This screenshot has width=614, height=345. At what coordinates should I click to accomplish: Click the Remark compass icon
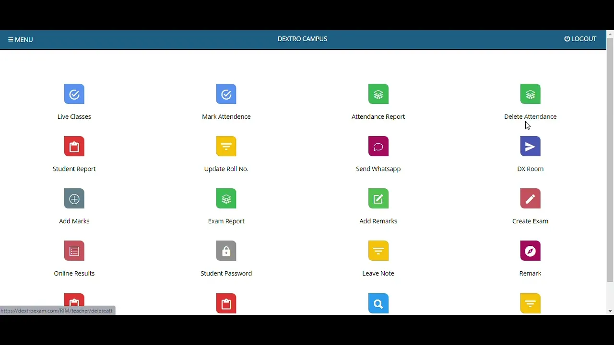coord(531,251)
